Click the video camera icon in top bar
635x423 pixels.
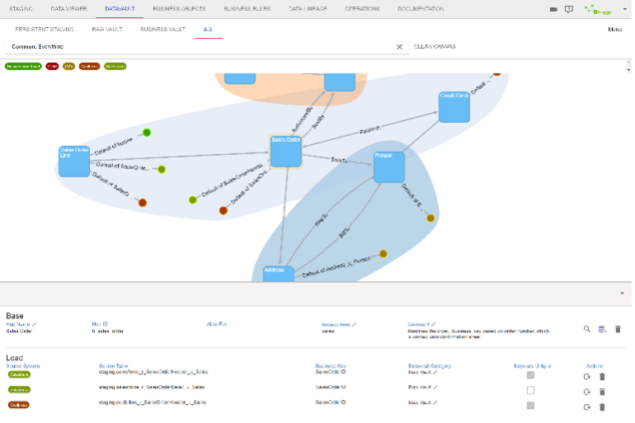pyautogui.click(x=554, y=9)
